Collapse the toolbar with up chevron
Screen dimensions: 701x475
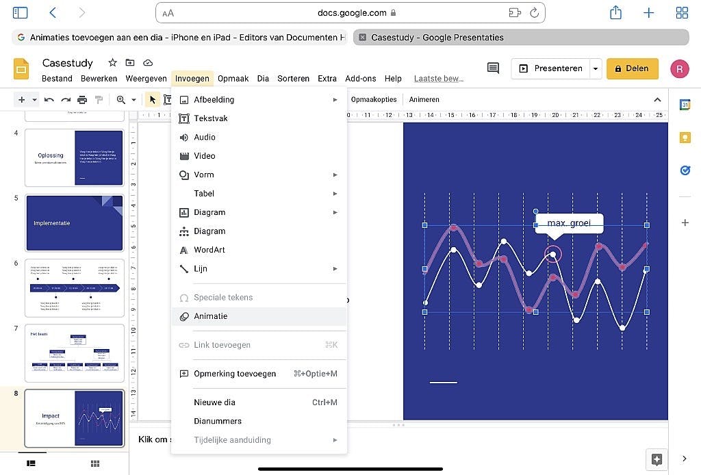[x=657, y=100]
